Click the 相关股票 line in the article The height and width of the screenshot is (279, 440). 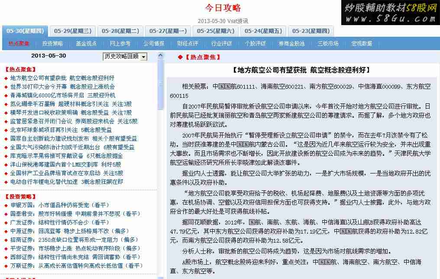(x=300, y=91)
